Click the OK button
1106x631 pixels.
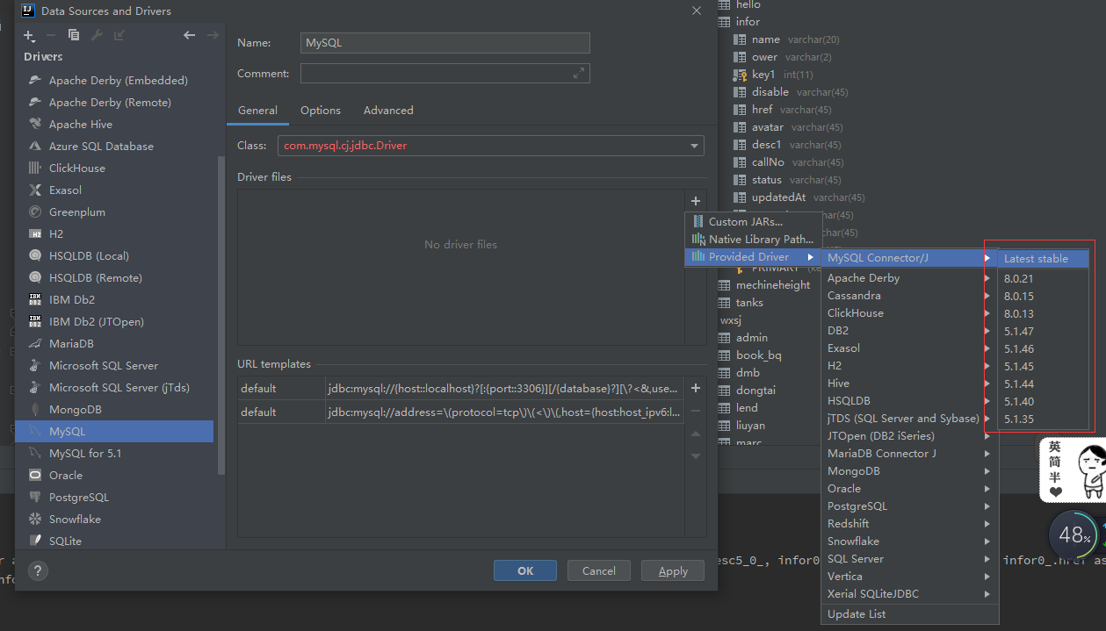525,570
